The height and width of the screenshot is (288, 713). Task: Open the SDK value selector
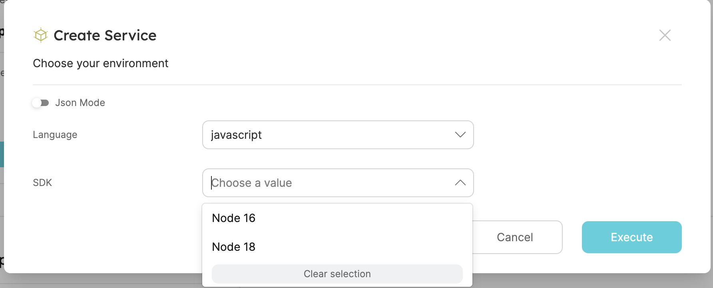click(x=338, y=183)
